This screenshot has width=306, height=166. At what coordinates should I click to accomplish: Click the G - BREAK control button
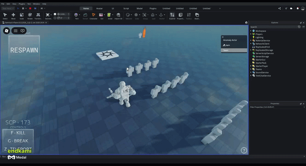(18, 141)
